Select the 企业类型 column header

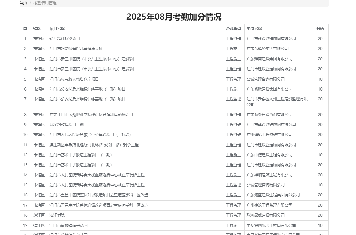233,29
